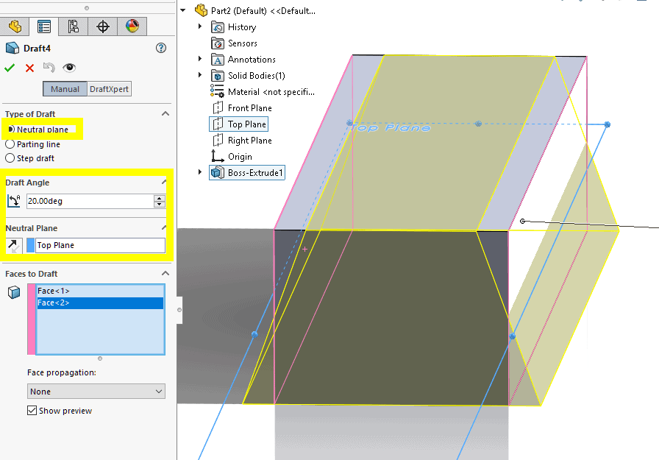Open the ConfigurationManager tab
The width and height of the screenshot is (659, 460).
(x=73, y=26)
